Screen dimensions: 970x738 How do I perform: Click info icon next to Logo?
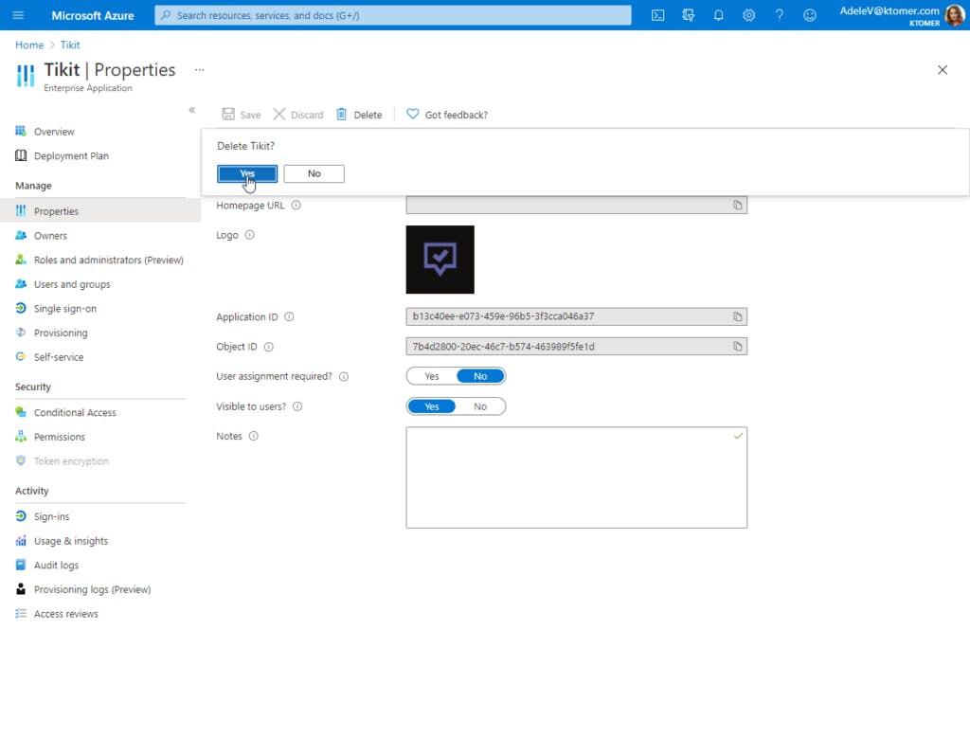click(x=249, y=235)
